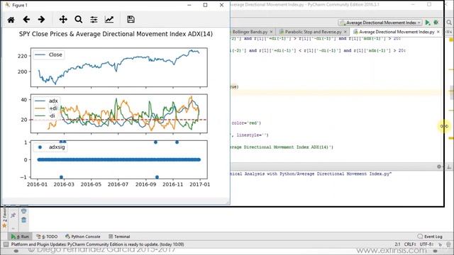454x255 pixels.
Task: Close the Bollinger Bands.py editor tab
Action: (x=271, y=32)
